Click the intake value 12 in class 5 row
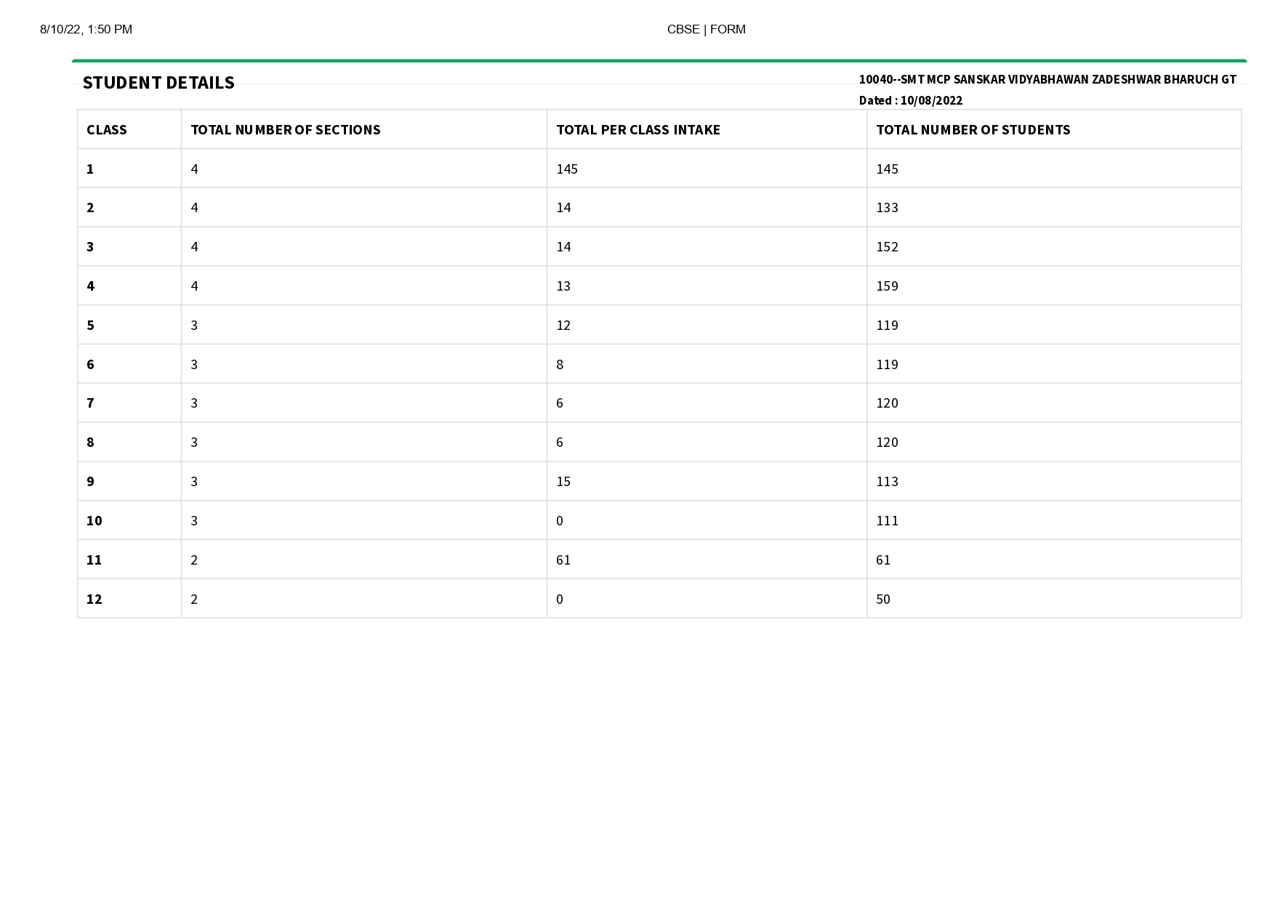Viewport: 1275px width, 901px height. pos(563,326)
